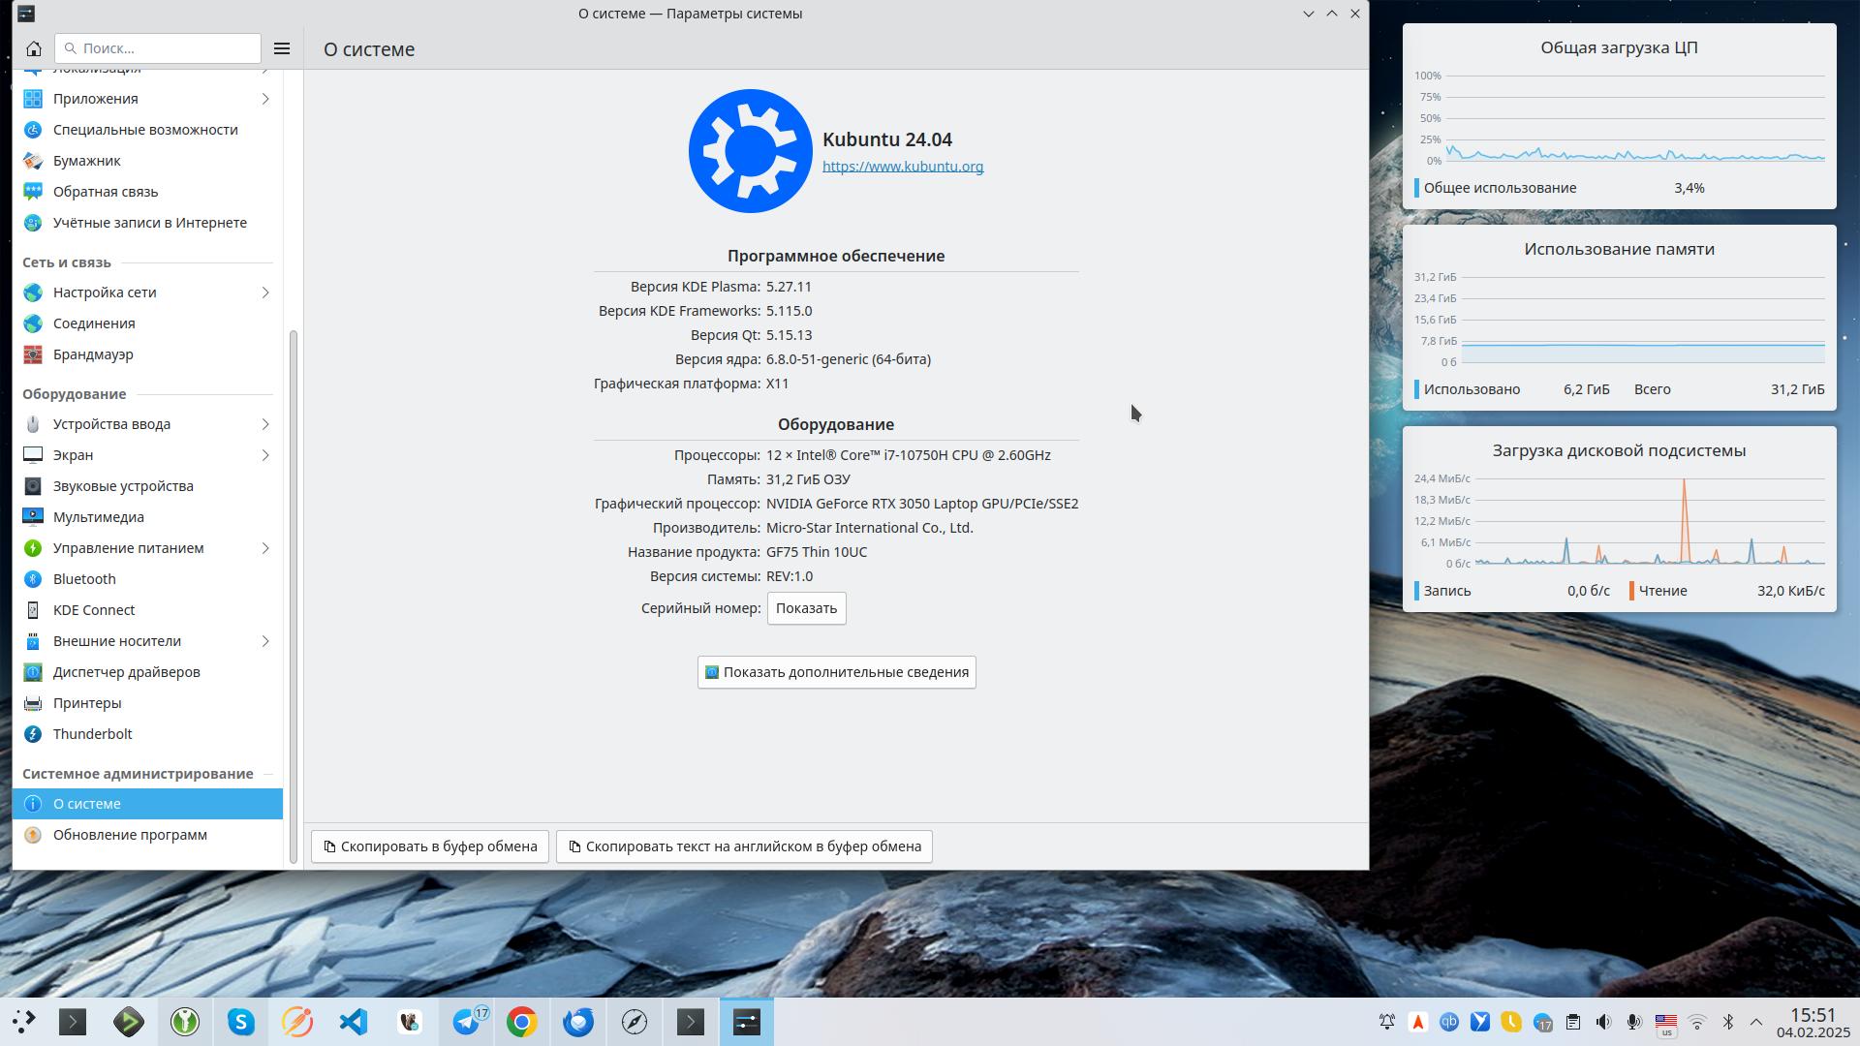The width and height of the screenshot is (1860, 1046).
Task: Open the hamburger menu next to search
Action: [282, 48]
